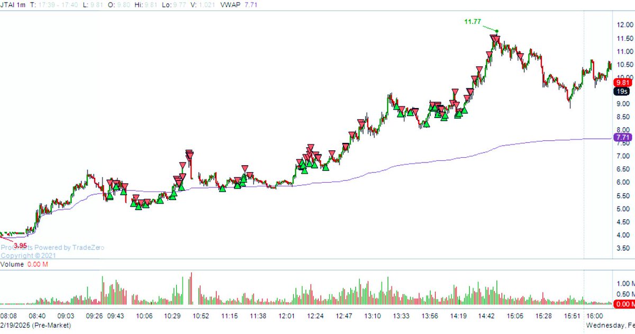Click the 11:15 time axis label

coord(230,316)
